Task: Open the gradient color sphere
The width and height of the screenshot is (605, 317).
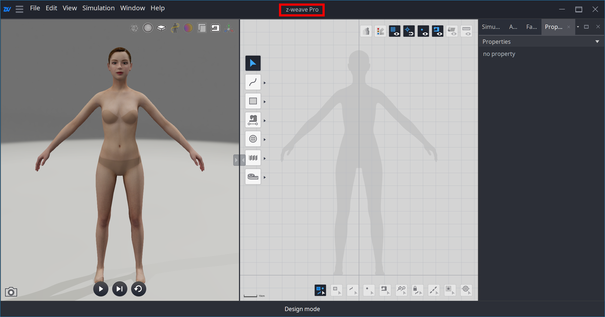Action: click(188, 28)
